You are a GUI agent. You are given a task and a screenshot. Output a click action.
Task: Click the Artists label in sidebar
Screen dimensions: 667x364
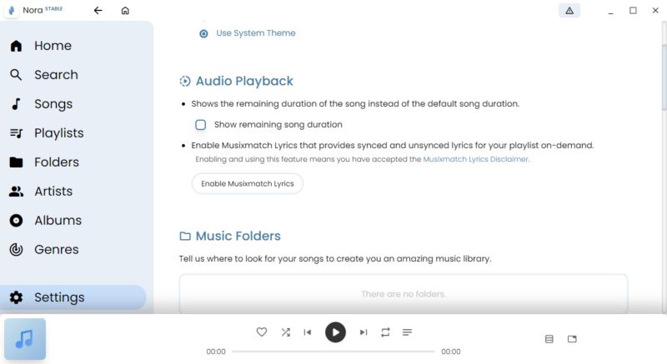[x=53, y=192]
